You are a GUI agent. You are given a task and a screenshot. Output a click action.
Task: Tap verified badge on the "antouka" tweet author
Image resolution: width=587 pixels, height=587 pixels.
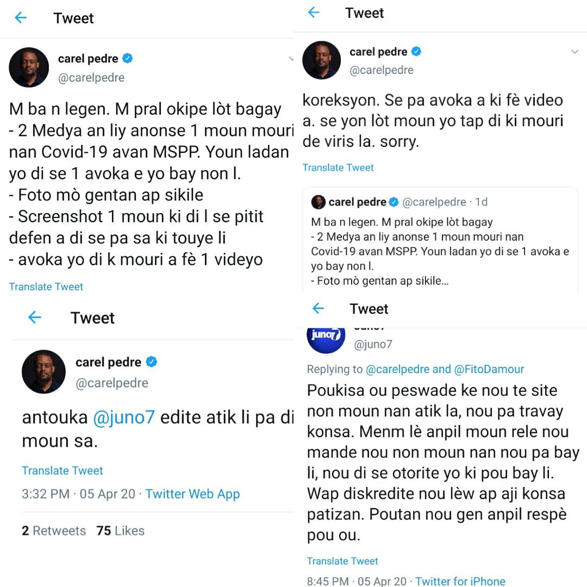(x=152, y=362)
